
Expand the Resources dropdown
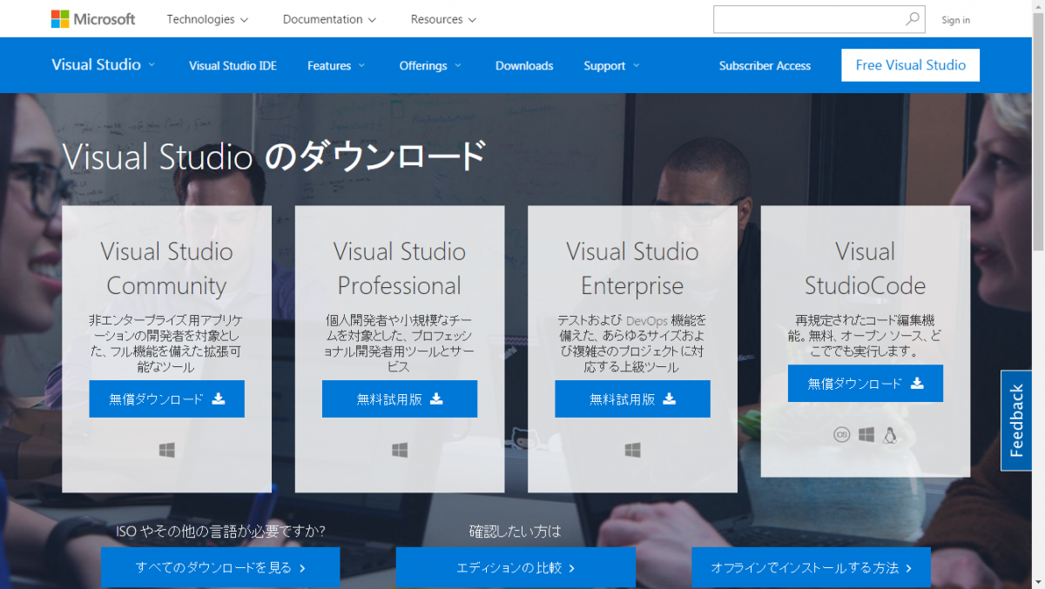443,19
